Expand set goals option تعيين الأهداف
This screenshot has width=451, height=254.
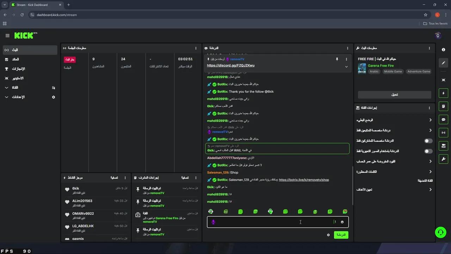(394, 189)
